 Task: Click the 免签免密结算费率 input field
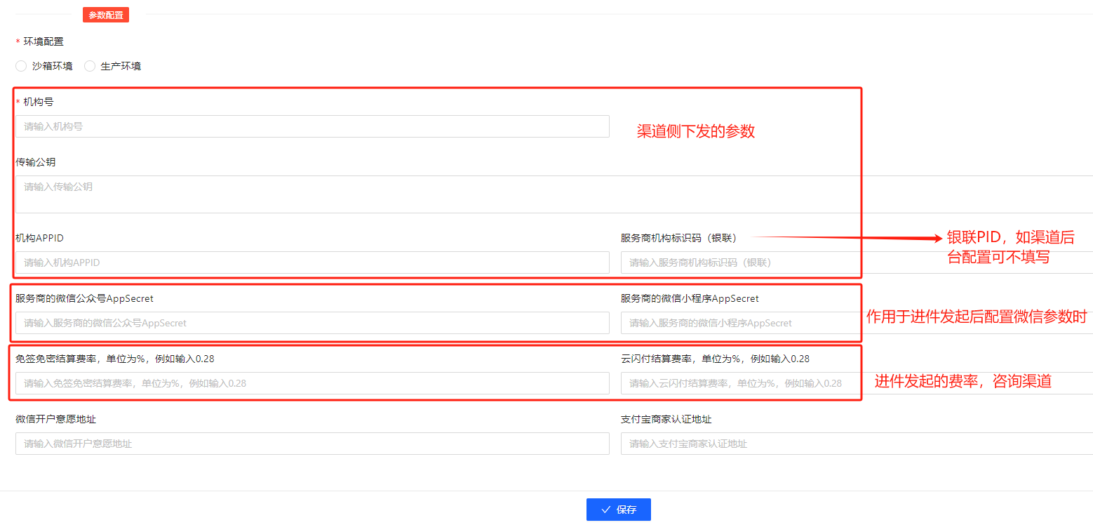(x=312, y=383)
